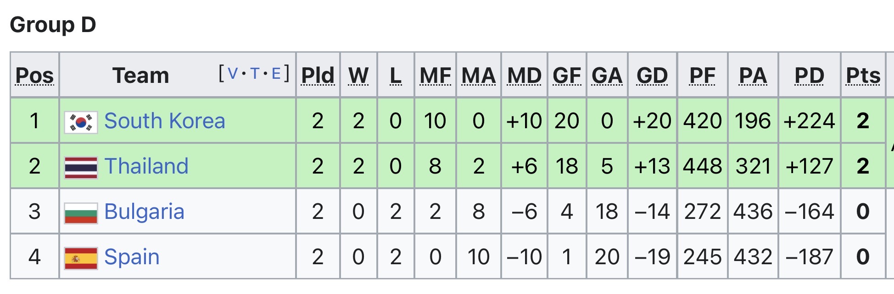Screen dimensions: 894x294
Task: Click the Spain flag icon
Action: pos(81,258)
